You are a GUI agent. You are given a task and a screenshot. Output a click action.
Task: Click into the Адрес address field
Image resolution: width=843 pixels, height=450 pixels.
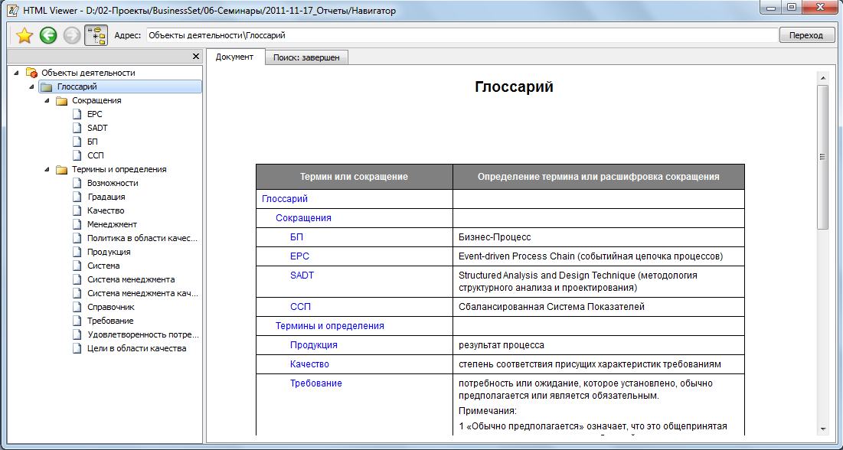point(459,35)
